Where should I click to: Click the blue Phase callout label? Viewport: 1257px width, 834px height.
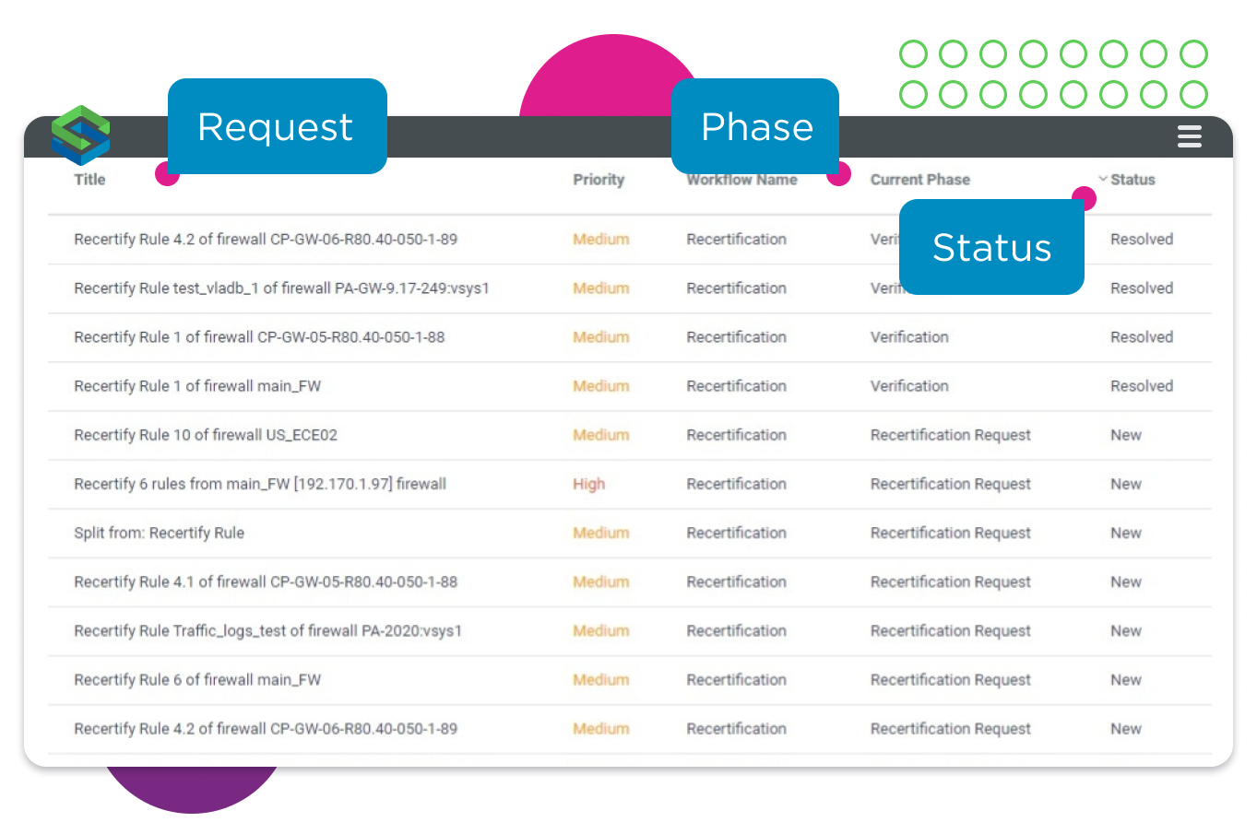[x=755, y=127]
